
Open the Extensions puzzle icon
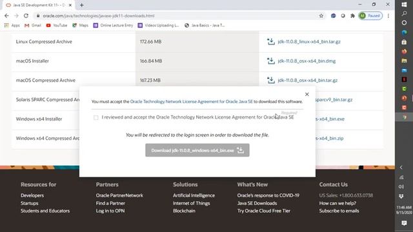tap(352, 15)
